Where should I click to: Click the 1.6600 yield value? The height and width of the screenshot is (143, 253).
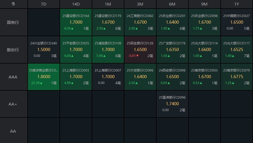coord(204,49)
